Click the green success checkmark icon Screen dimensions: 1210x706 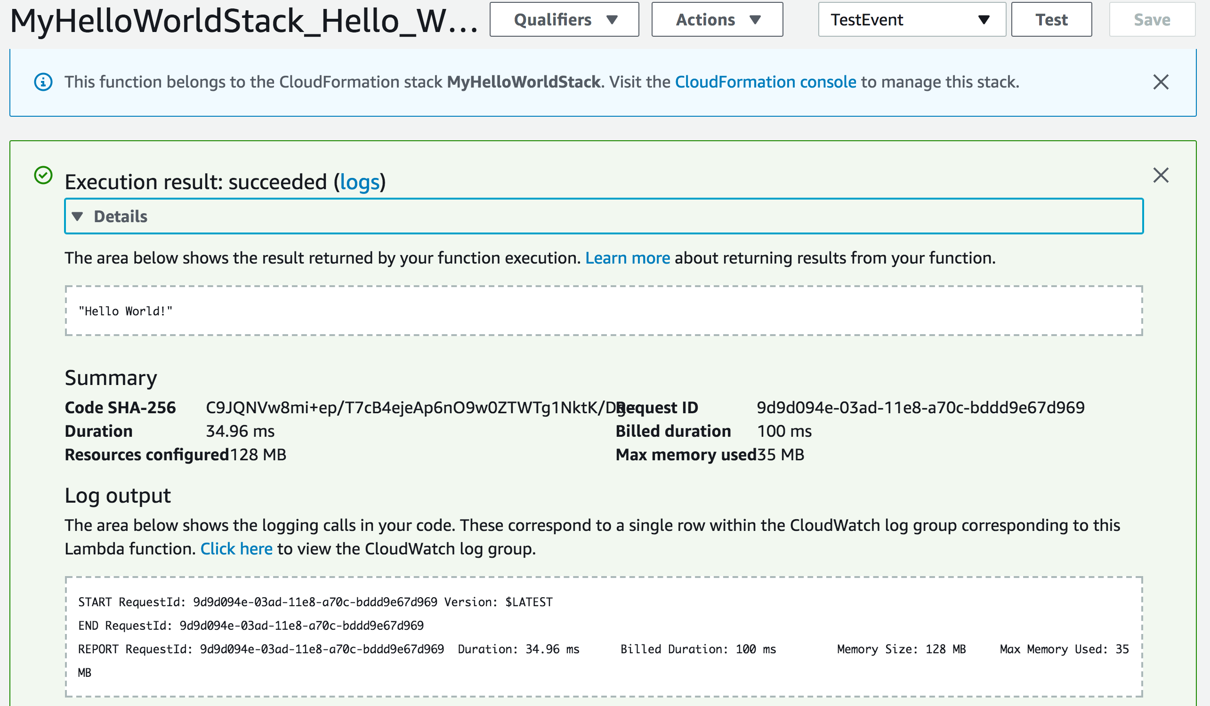coord(43,175)
